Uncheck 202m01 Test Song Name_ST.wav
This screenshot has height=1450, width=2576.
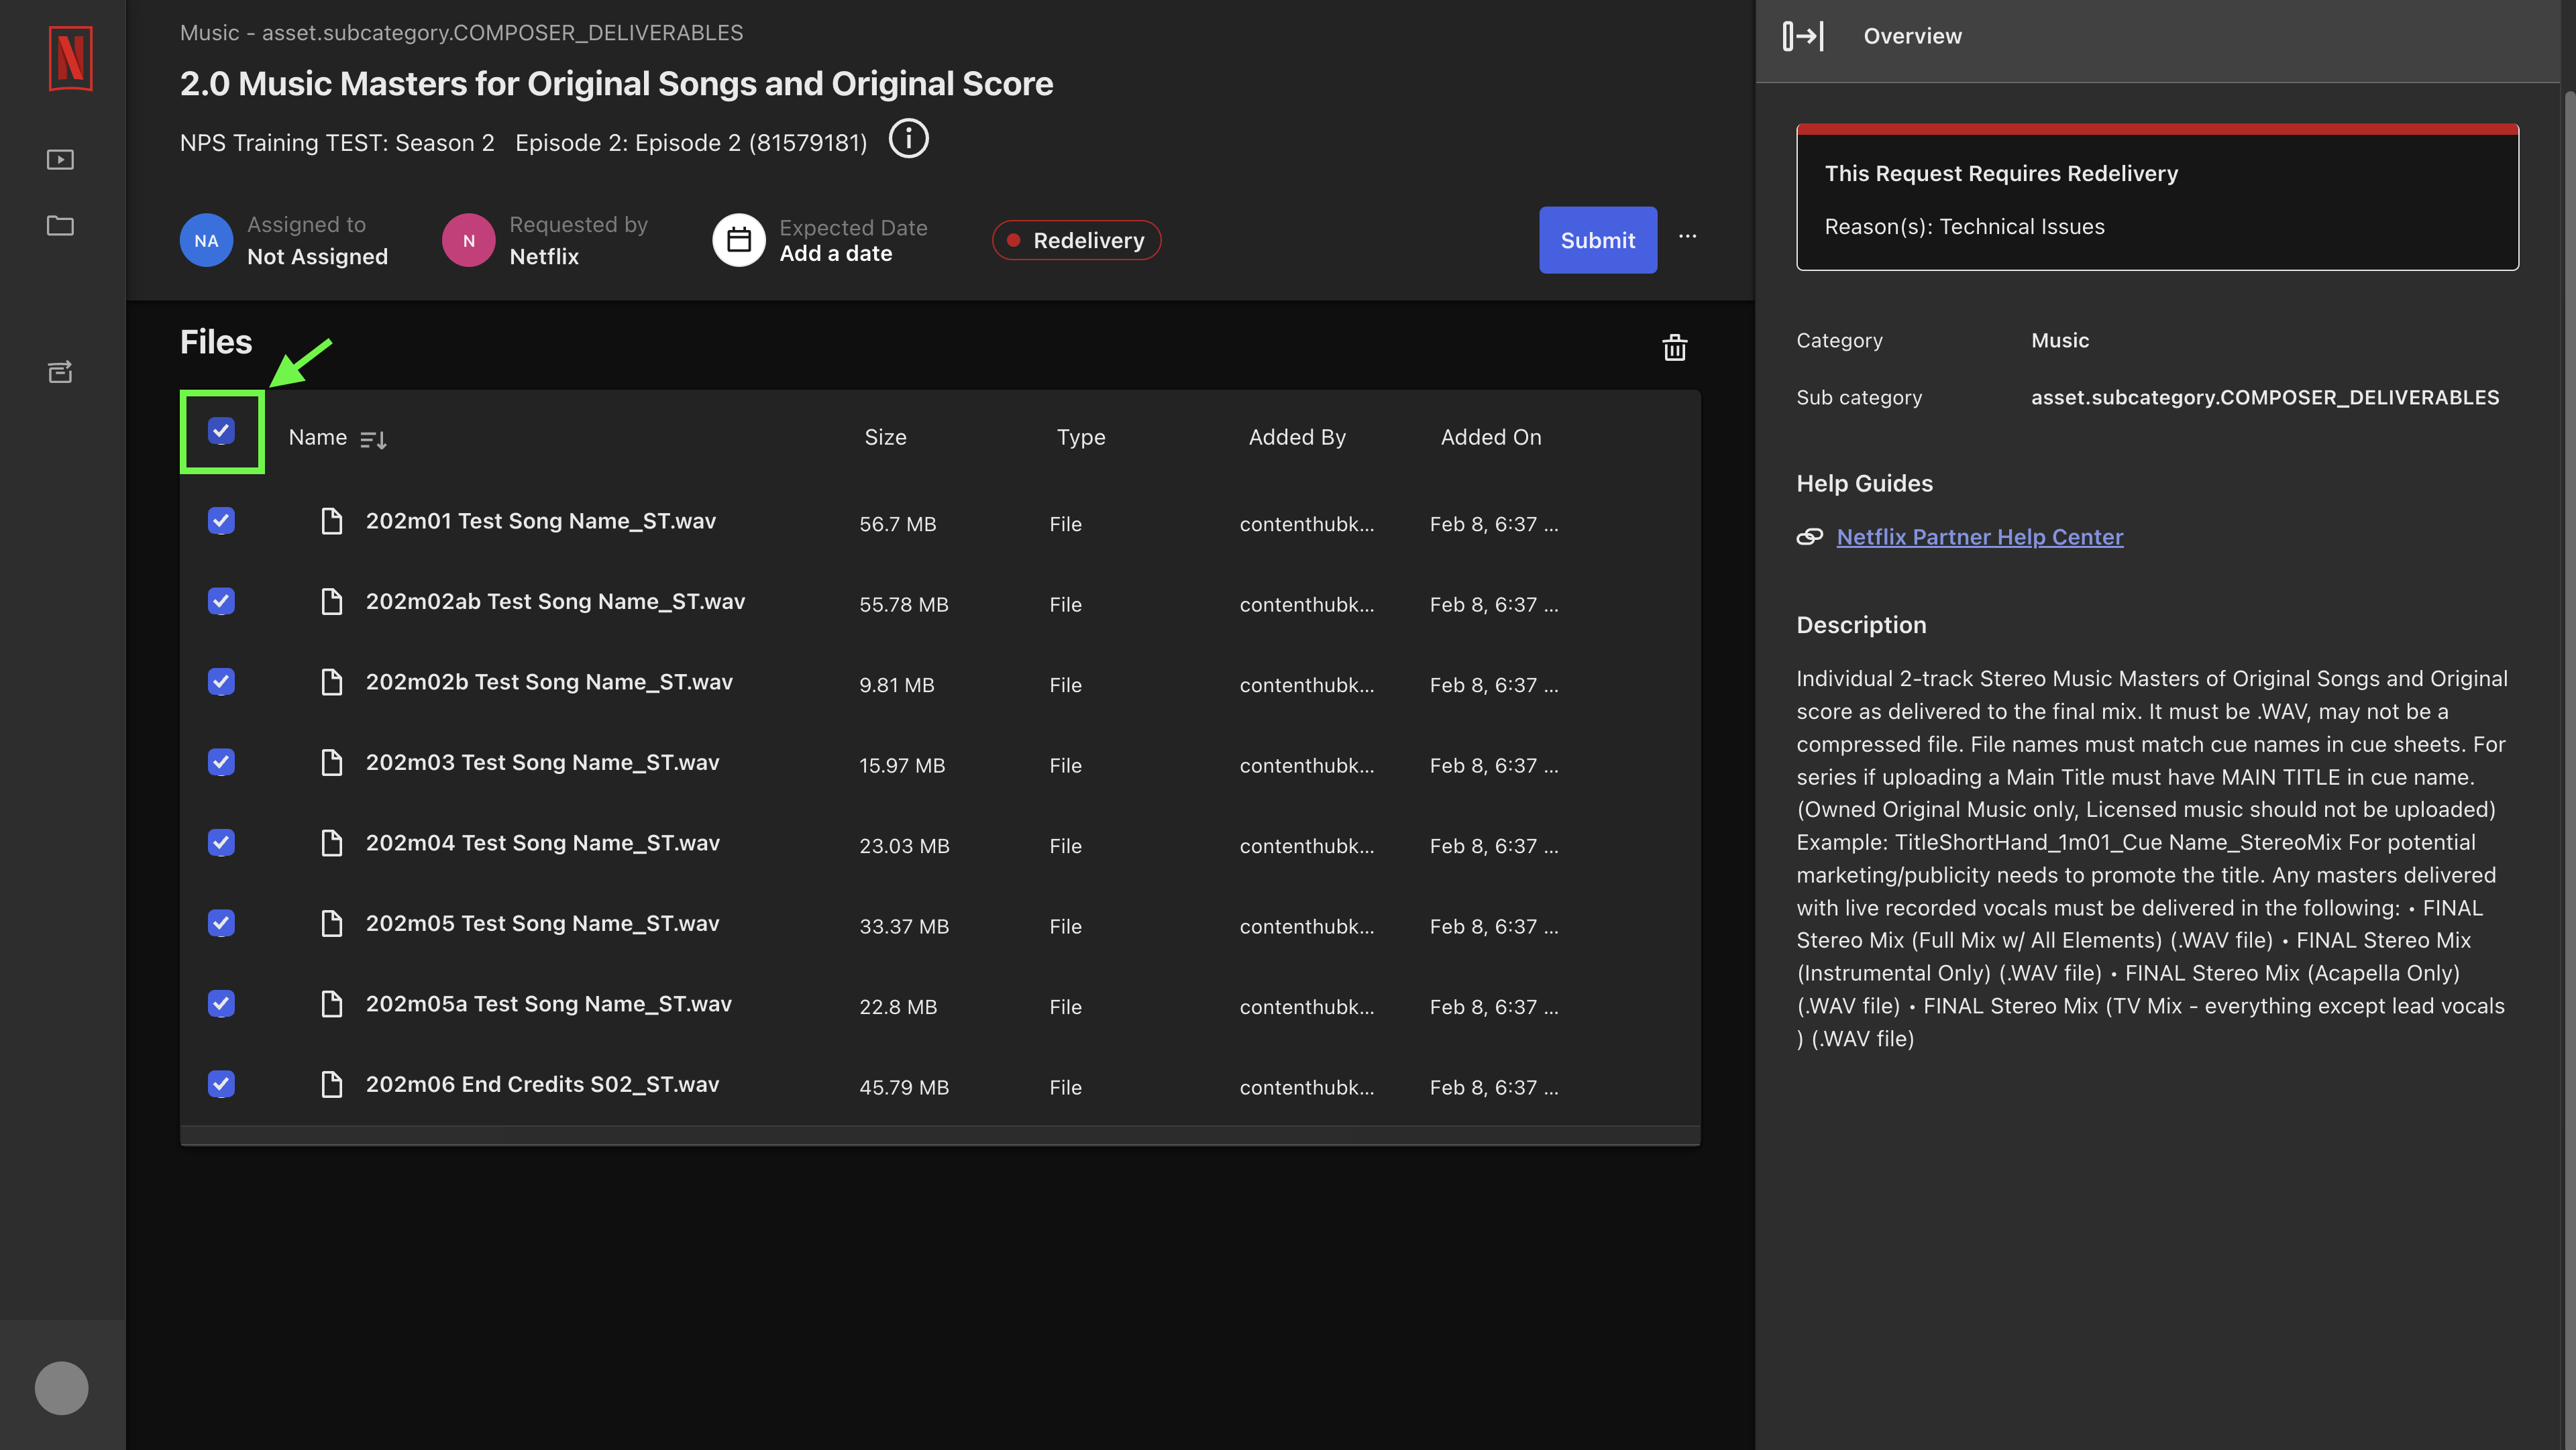[221, 521]
